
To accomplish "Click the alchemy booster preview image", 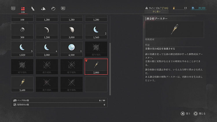I will pos(174,29).
